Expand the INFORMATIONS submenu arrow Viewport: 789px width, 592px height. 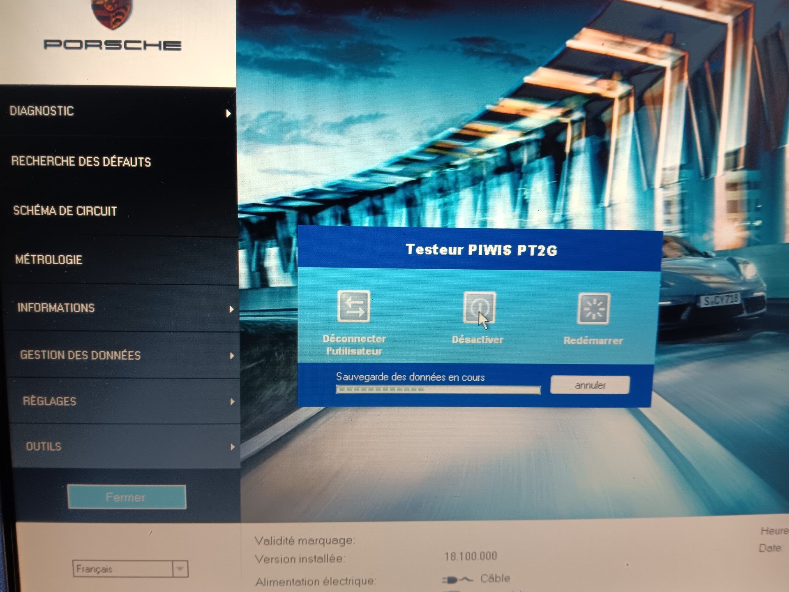[x=231, y=309]
